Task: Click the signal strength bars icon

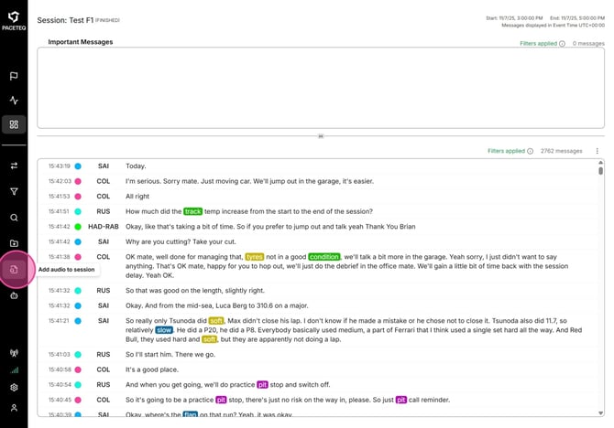Action: pyautogui.click(x=15, y=370)
